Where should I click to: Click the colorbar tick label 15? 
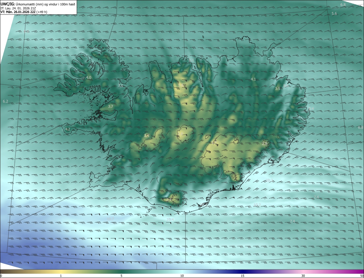click(x=243, y=276)
